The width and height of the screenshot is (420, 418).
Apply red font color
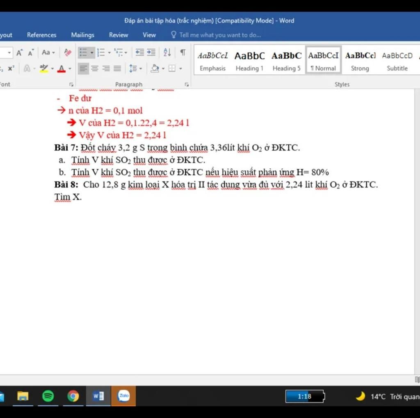point(62,69)
